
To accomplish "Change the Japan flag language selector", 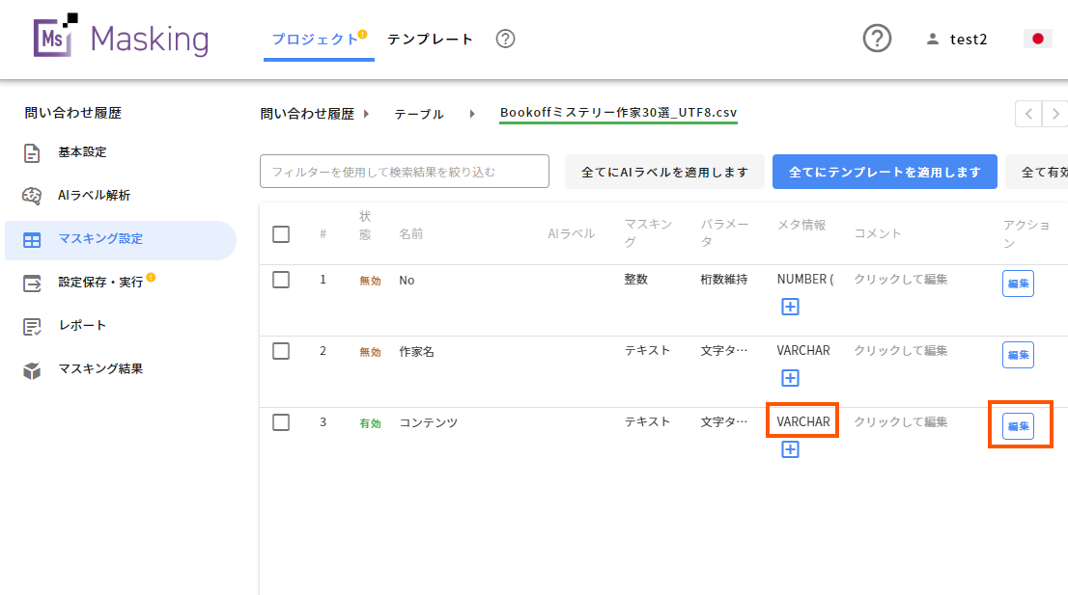I will point(1037,38).
